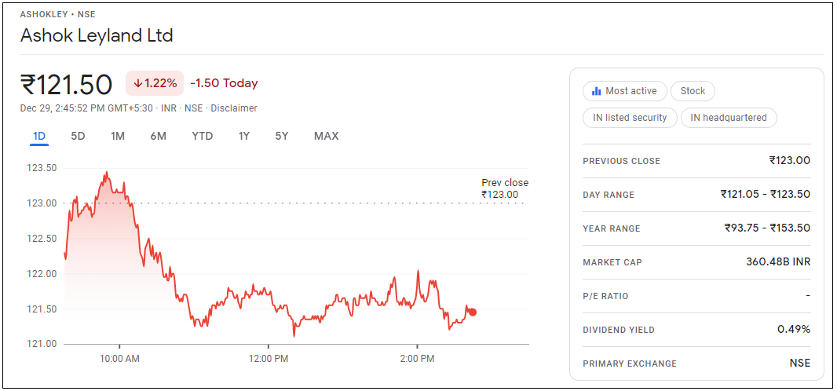Click the PRIMARY EXCHANGE row label
This screenshot has width=837, height=391.
pos(630,364)
